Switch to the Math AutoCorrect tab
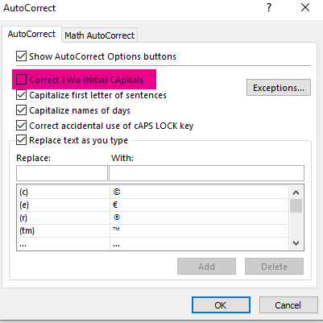 [x=99, y=35]
